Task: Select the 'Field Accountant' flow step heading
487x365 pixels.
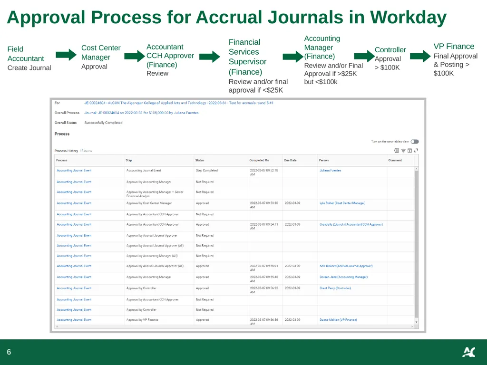Action: pyautogui.click(x=26, y=54)
